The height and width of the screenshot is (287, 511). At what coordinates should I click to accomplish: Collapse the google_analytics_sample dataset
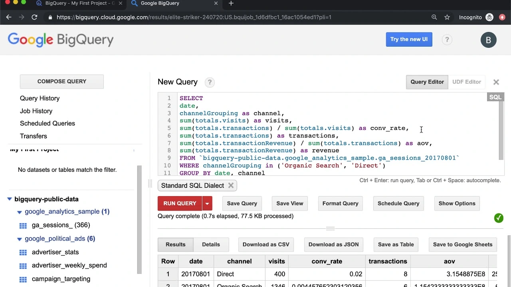coord(19,212)
